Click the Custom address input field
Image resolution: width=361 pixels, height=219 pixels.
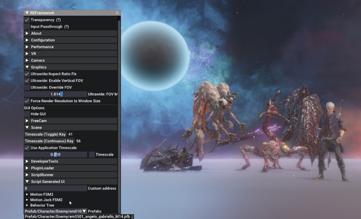[x=55, y=189]
